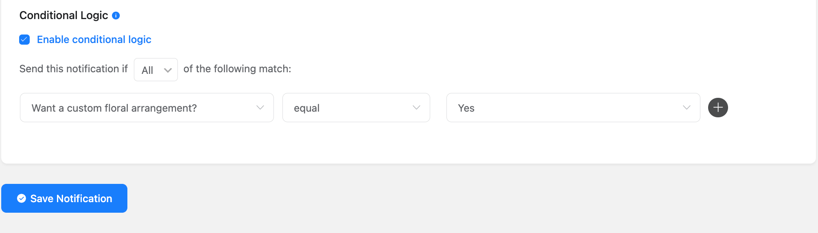Open the 'equal' operator dropdown
This screenshot has width=818, height=233.
(x=356, y=108)
